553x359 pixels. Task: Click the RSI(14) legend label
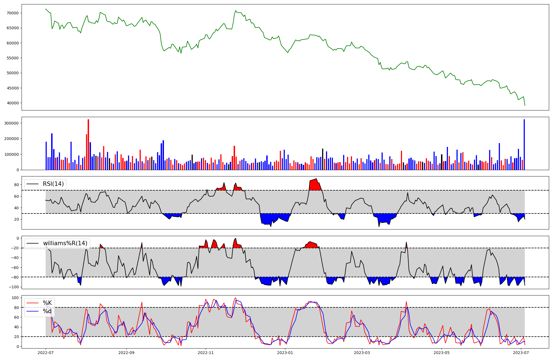coord(53,184)
